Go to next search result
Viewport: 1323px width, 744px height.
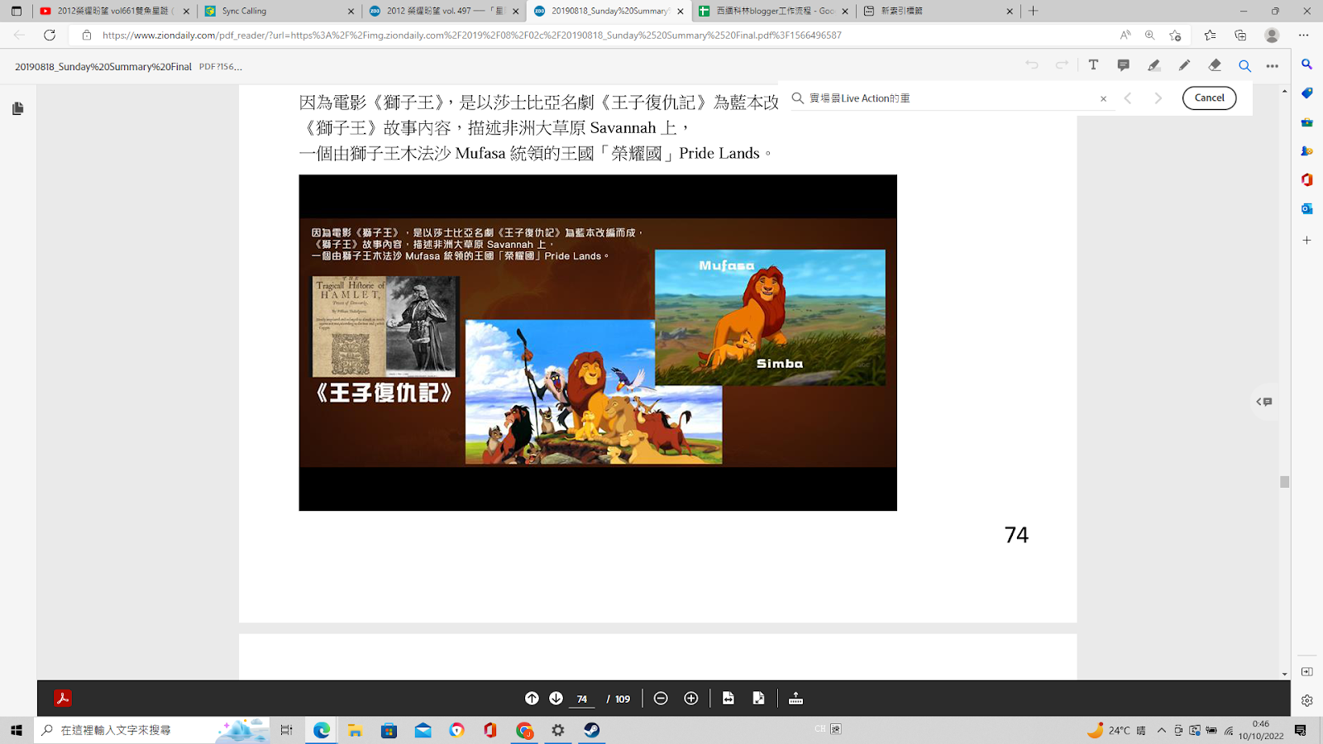(x=1158, y=98)
